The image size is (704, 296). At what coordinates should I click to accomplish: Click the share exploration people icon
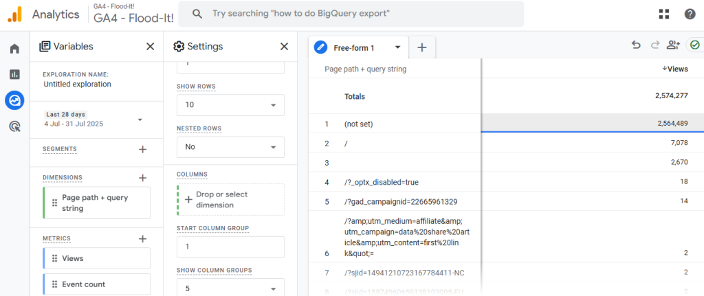pos(673,45)
